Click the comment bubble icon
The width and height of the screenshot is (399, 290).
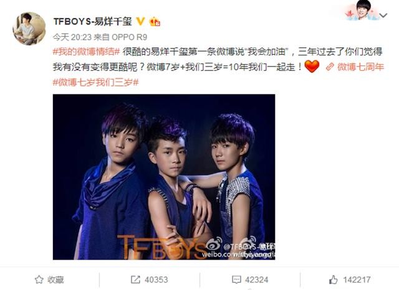pos(236,280)
